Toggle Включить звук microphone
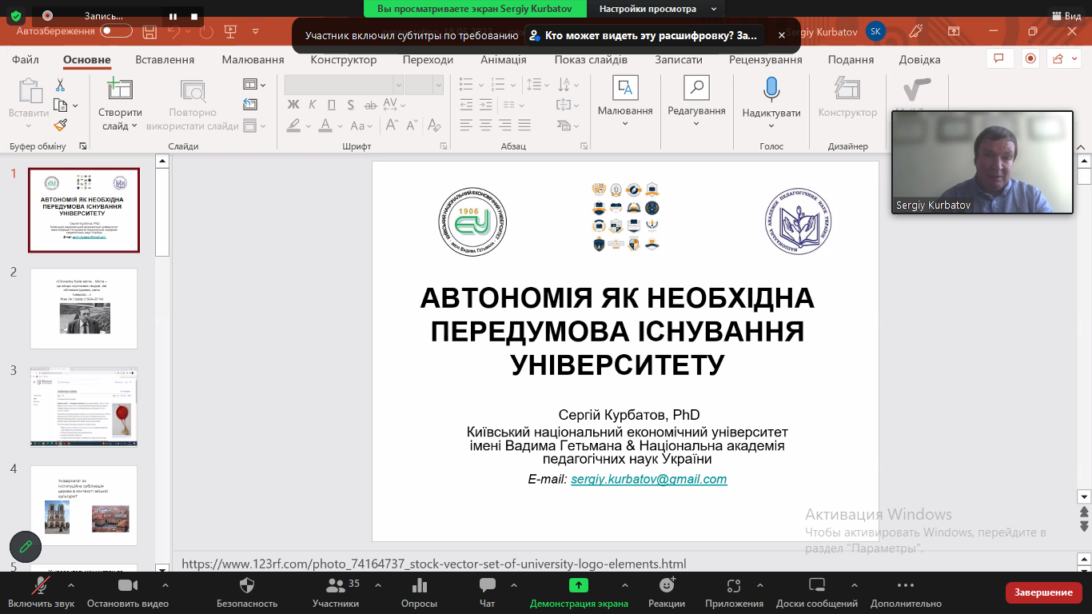 pos(42,593)
